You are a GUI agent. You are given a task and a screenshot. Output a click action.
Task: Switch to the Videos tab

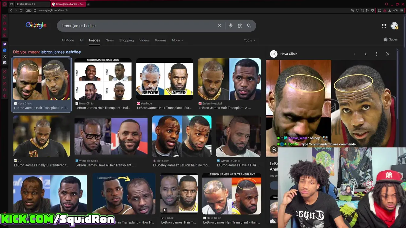[x=144, y=40]
